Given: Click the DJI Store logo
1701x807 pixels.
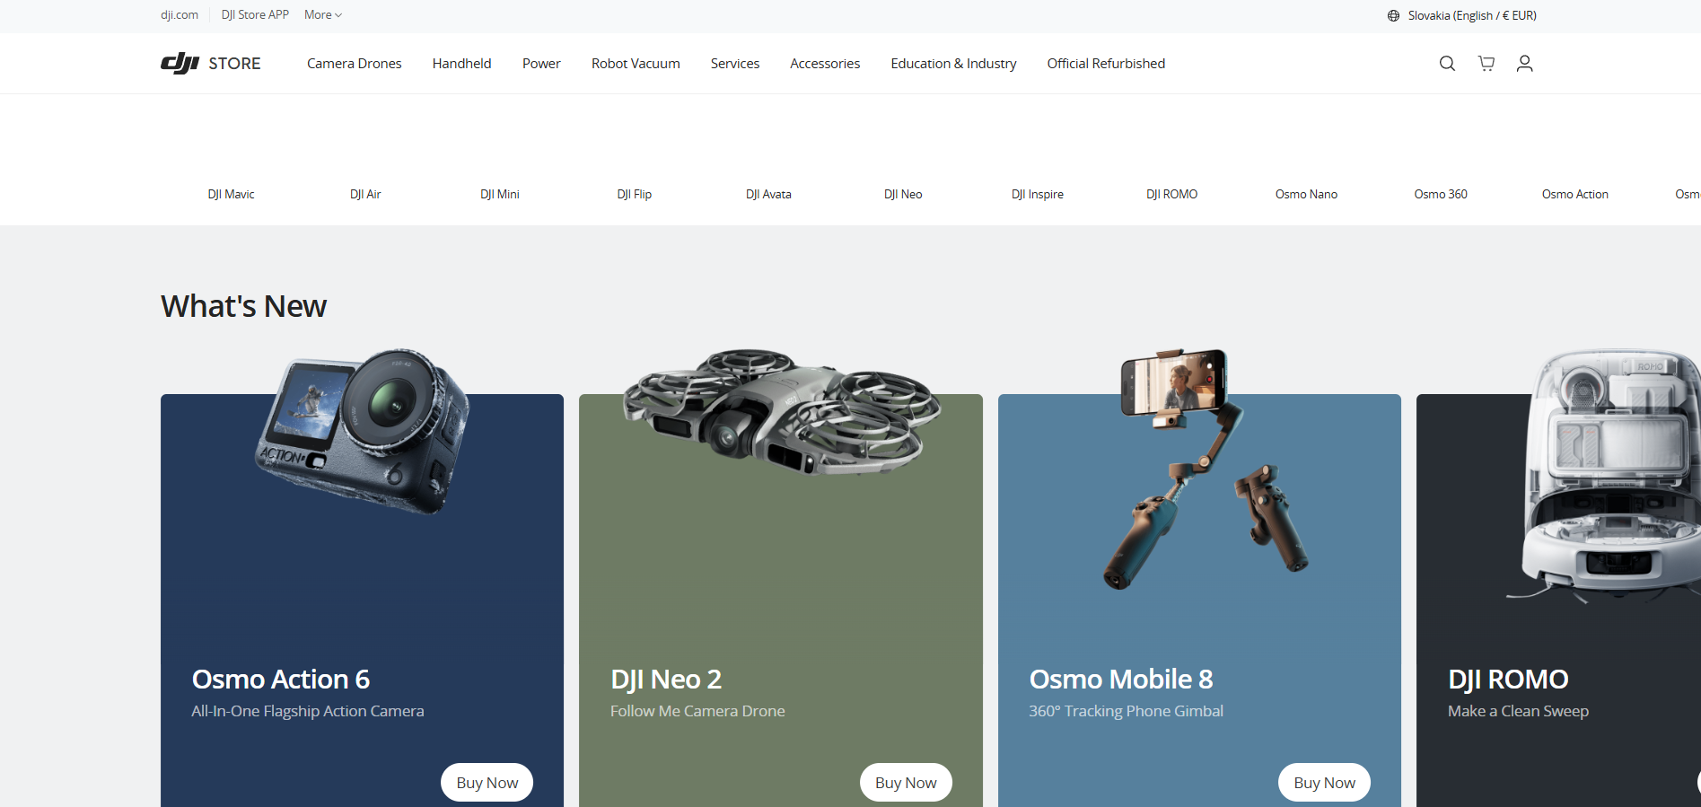Looking at the screenshot, I should (211, 64).
